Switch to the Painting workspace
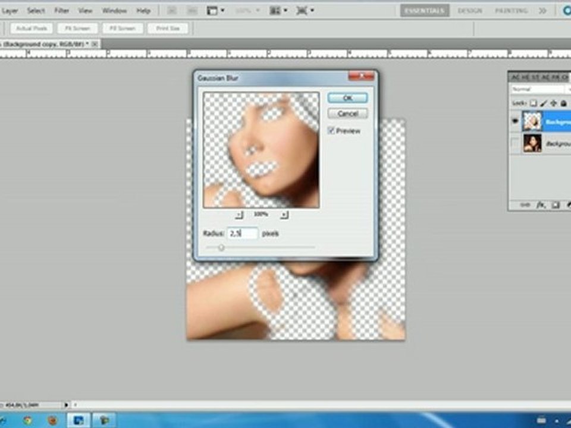The width and height of the screenshot is (571, 428). click(x=512, y=11)
